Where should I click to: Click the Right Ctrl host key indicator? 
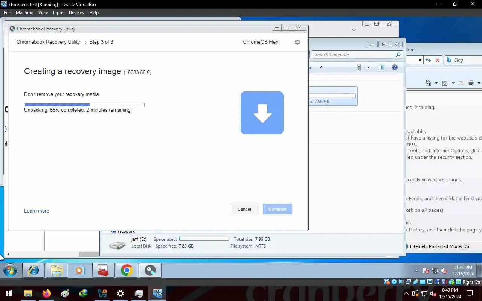point(472,282)
